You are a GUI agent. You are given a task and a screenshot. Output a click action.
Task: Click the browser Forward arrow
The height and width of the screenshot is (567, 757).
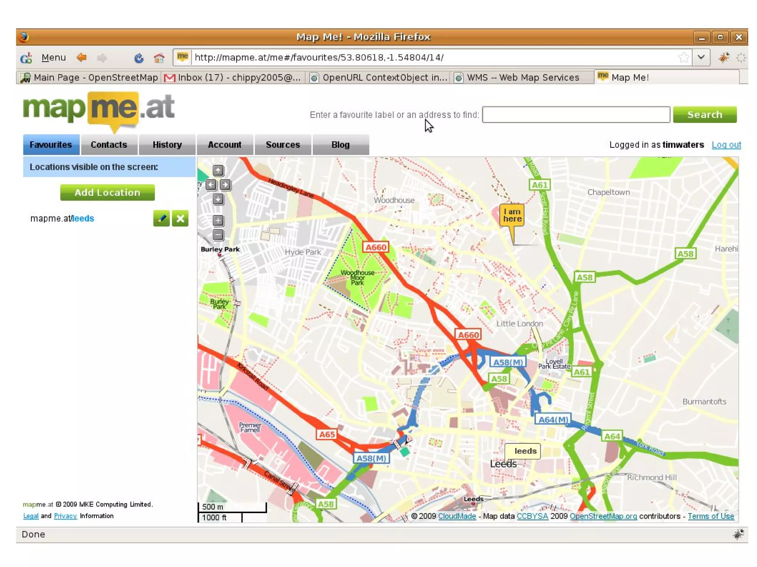102,58
